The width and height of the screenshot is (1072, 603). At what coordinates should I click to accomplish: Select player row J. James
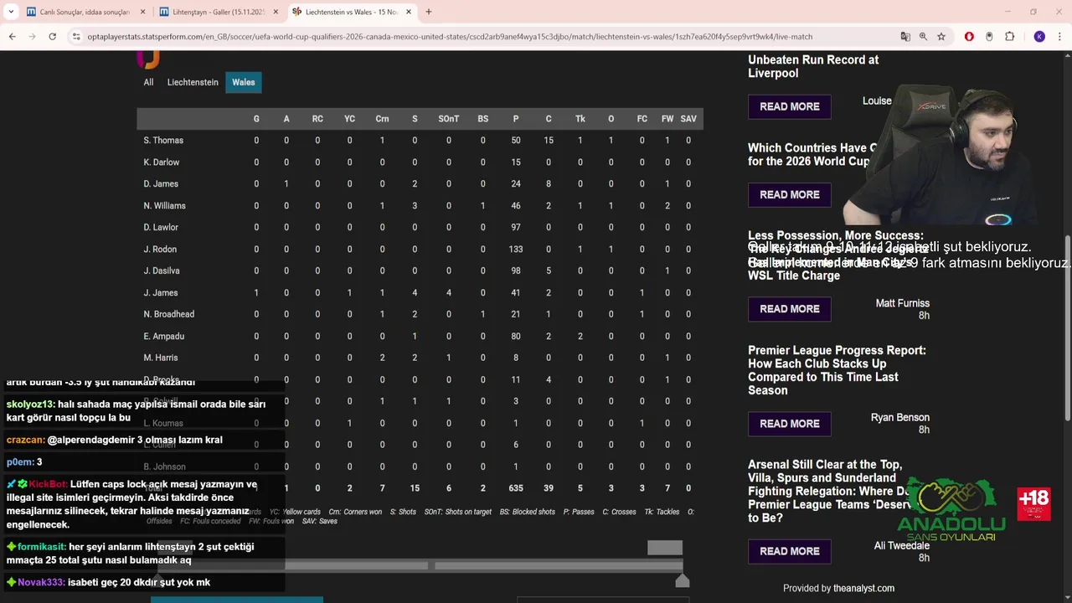pyautogui.click(x=420, y=293)
